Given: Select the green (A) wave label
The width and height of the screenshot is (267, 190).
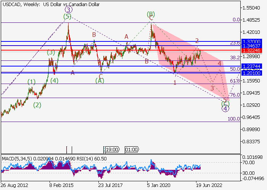Looking at the screenshot, I should coord(99,81).
